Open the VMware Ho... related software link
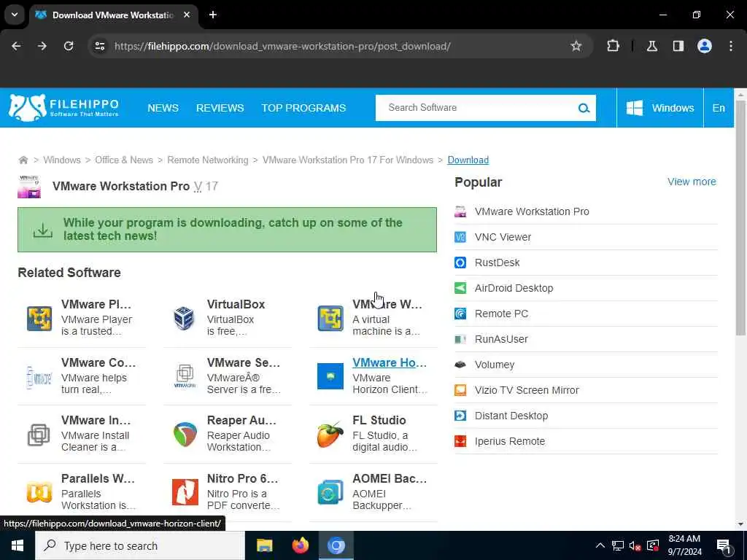Screen dimensions: 747x560 390,362
